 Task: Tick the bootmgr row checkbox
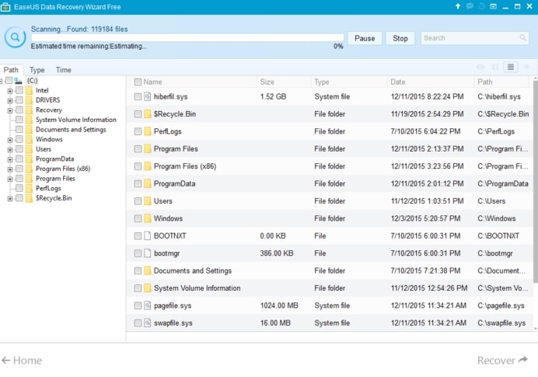(x=138, y=253)
